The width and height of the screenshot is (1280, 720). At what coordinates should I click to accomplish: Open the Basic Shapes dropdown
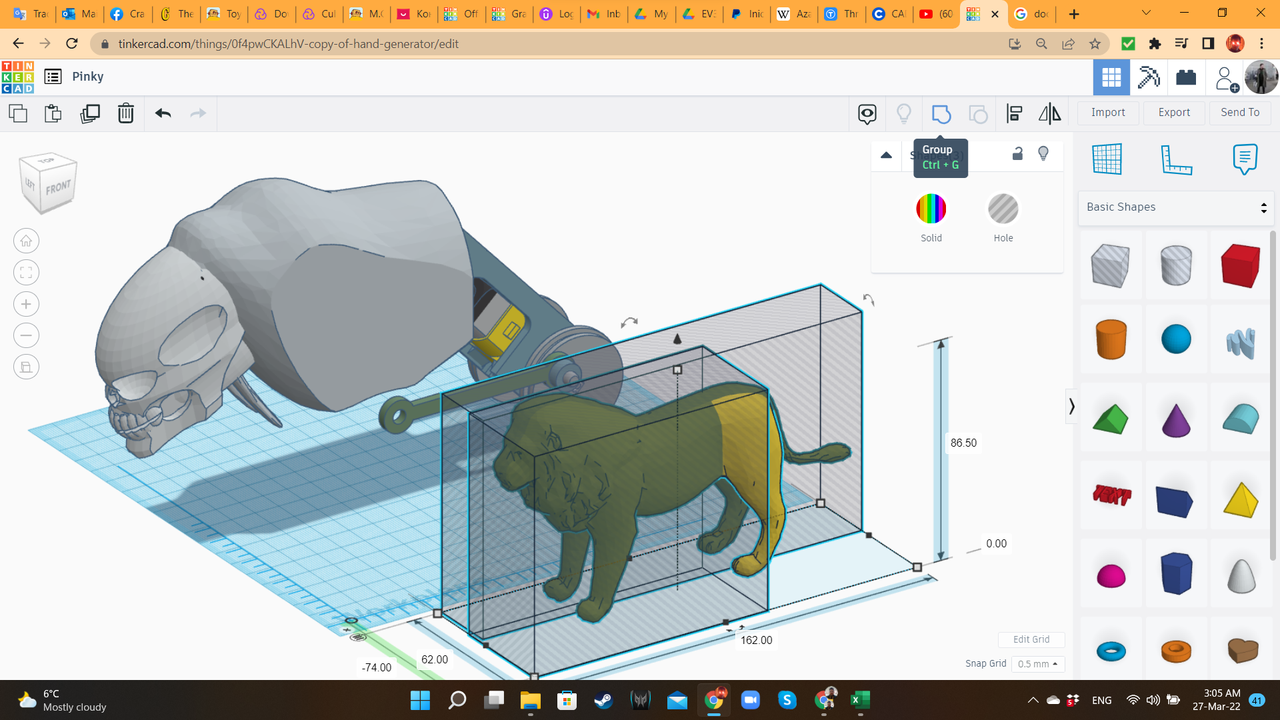pyautogui.click(x=1175, y=207)
